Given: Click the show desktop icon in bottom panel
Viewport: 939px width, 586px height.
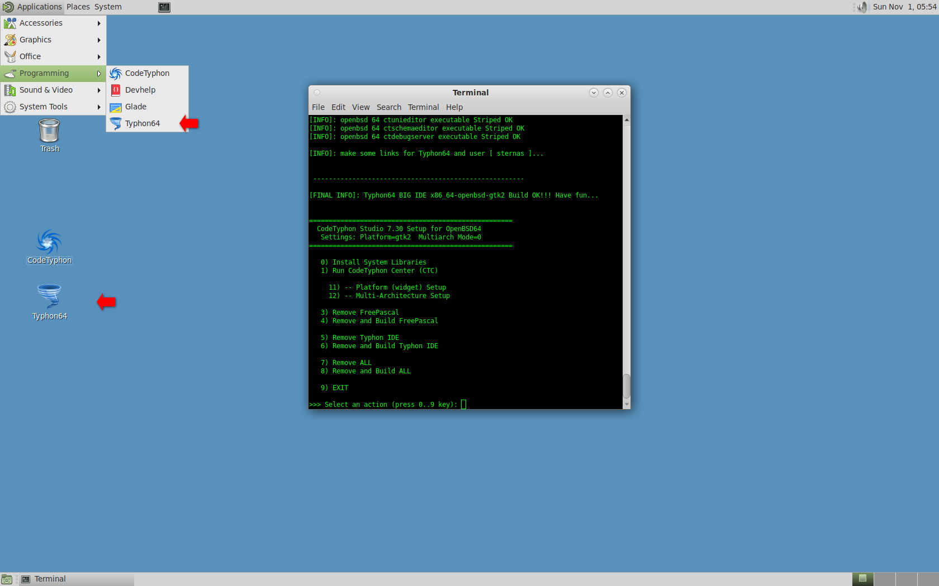Looking at the screenshot, I should click(x=7, y=579).
